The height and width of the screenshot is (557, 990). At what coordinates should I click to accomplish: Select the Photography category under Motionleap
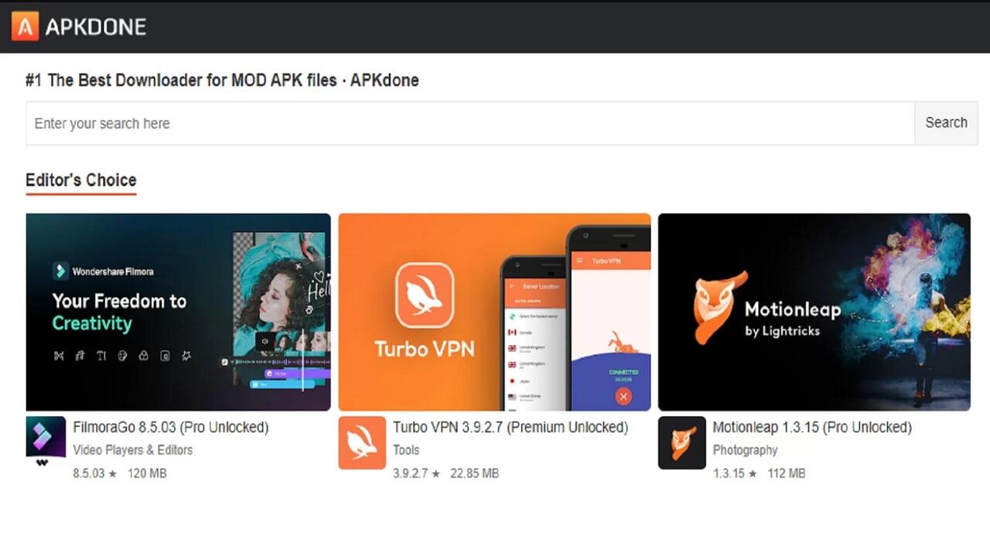tap(745, 449)
